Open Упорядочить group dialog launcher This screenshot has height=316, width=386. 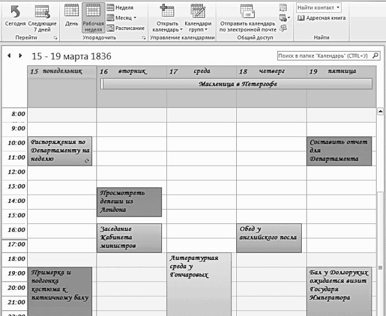point(144,38)
